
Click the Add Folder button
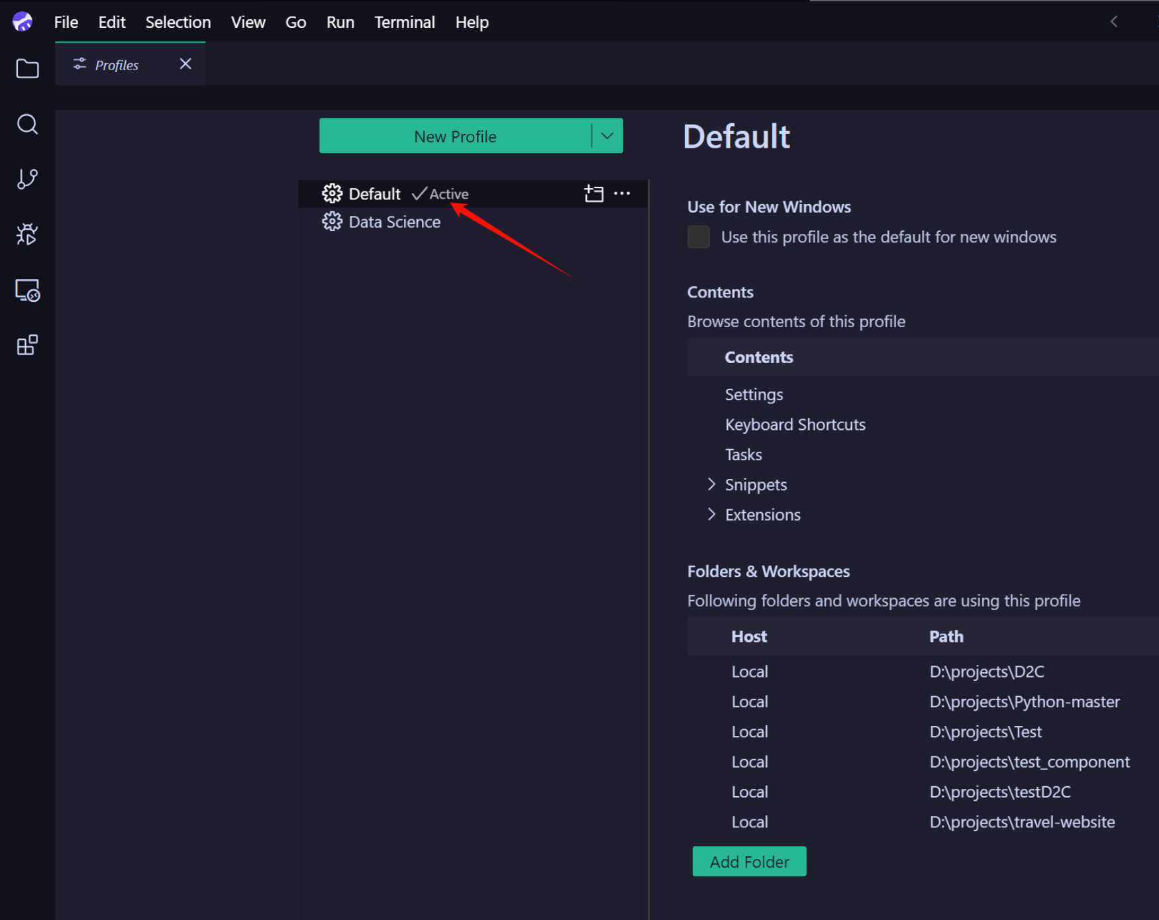click(748, 861)
